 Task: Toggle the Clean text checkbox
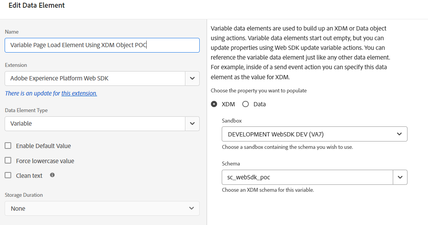8,176
